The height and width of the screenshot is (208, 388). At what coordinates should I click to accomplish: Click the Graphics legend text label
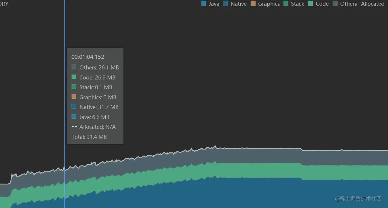pos(269,4)
